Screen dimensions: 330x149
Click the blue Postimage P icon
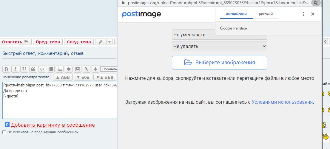[x=7, y=125]
